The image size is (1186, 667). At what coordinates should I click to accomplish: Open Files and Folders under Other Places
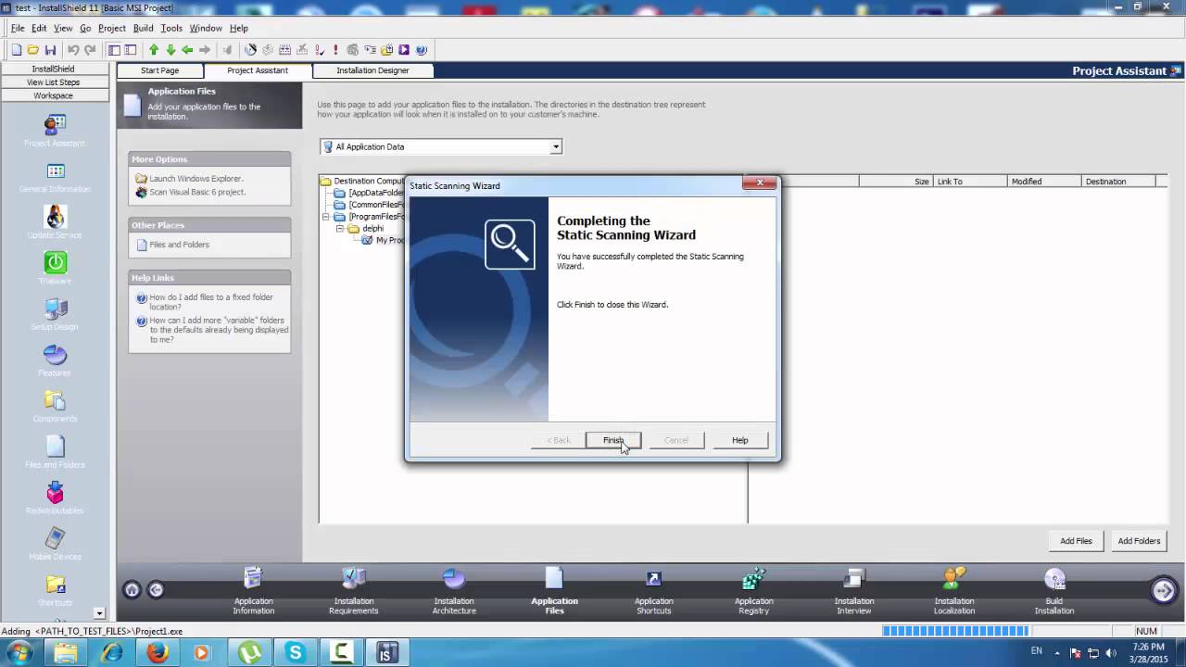(179, 245)
